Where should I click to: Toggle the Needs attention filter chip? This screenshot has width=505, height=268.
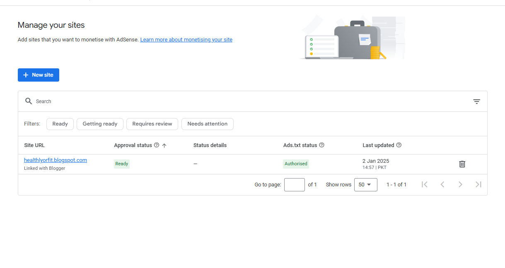(x=208, y=124)
